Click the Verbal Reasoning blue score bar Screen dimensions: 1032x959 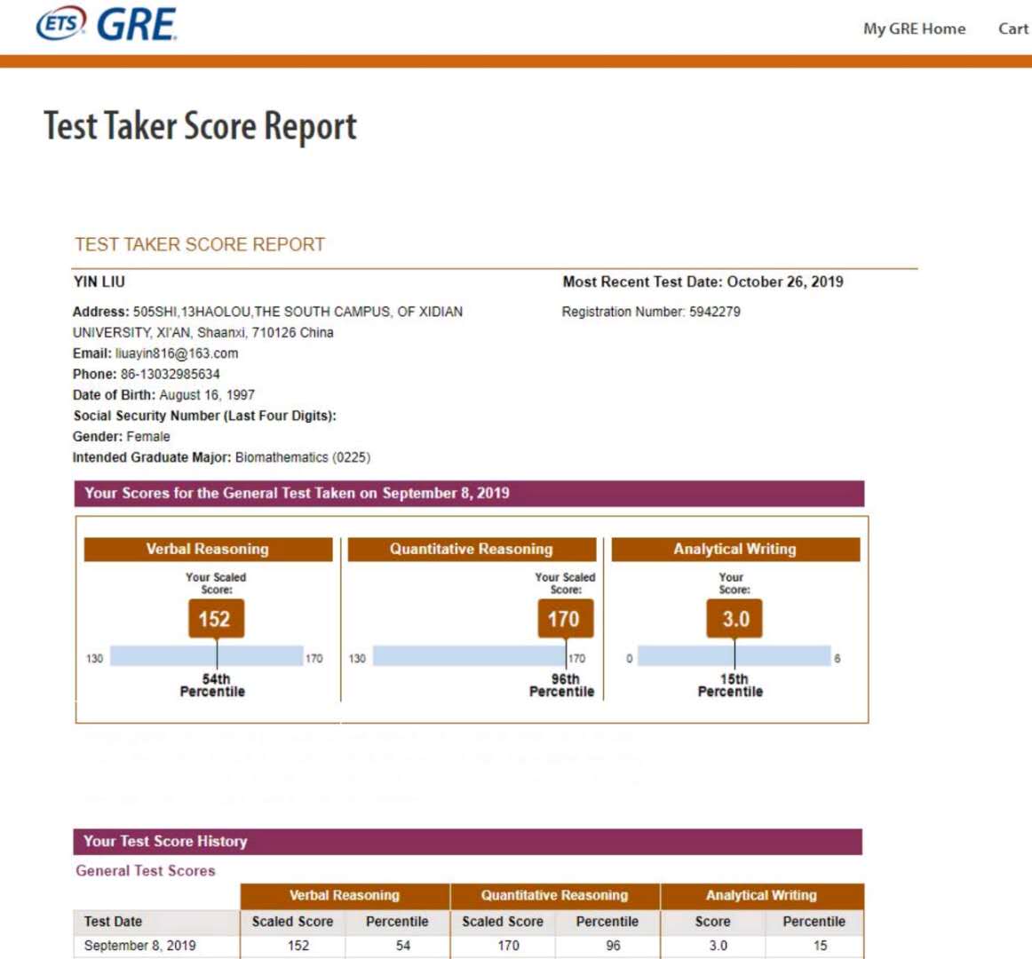tap(206, 656)
